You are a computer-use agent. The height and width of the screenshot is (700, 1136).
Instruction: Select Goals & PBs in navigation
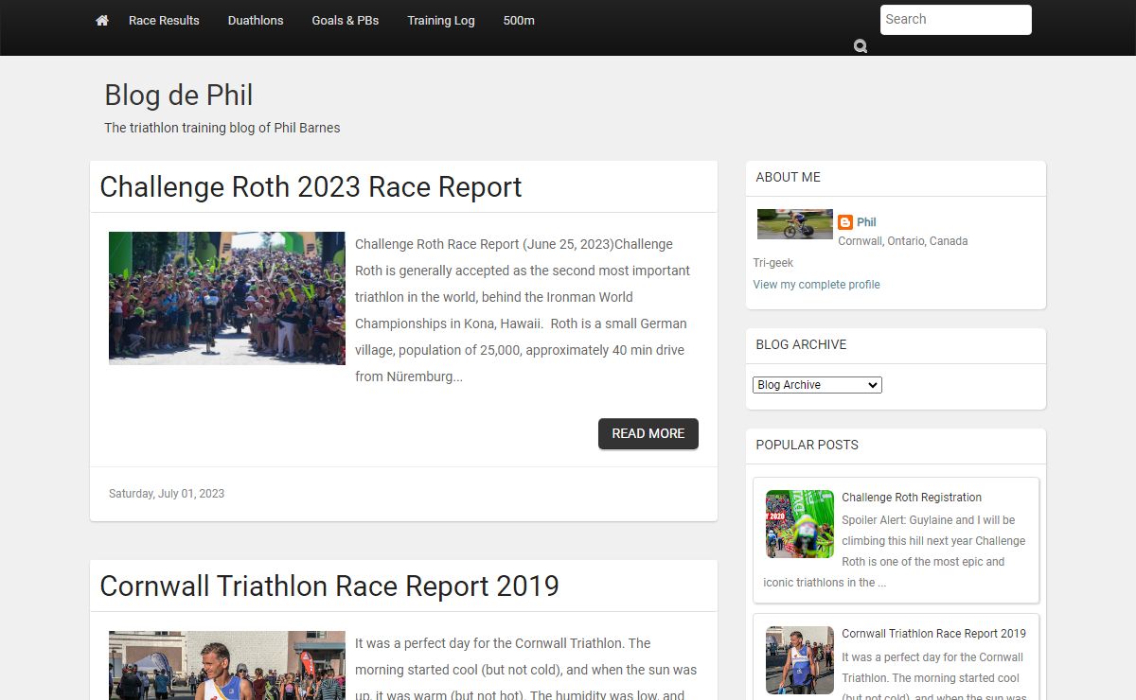(346, 21)
